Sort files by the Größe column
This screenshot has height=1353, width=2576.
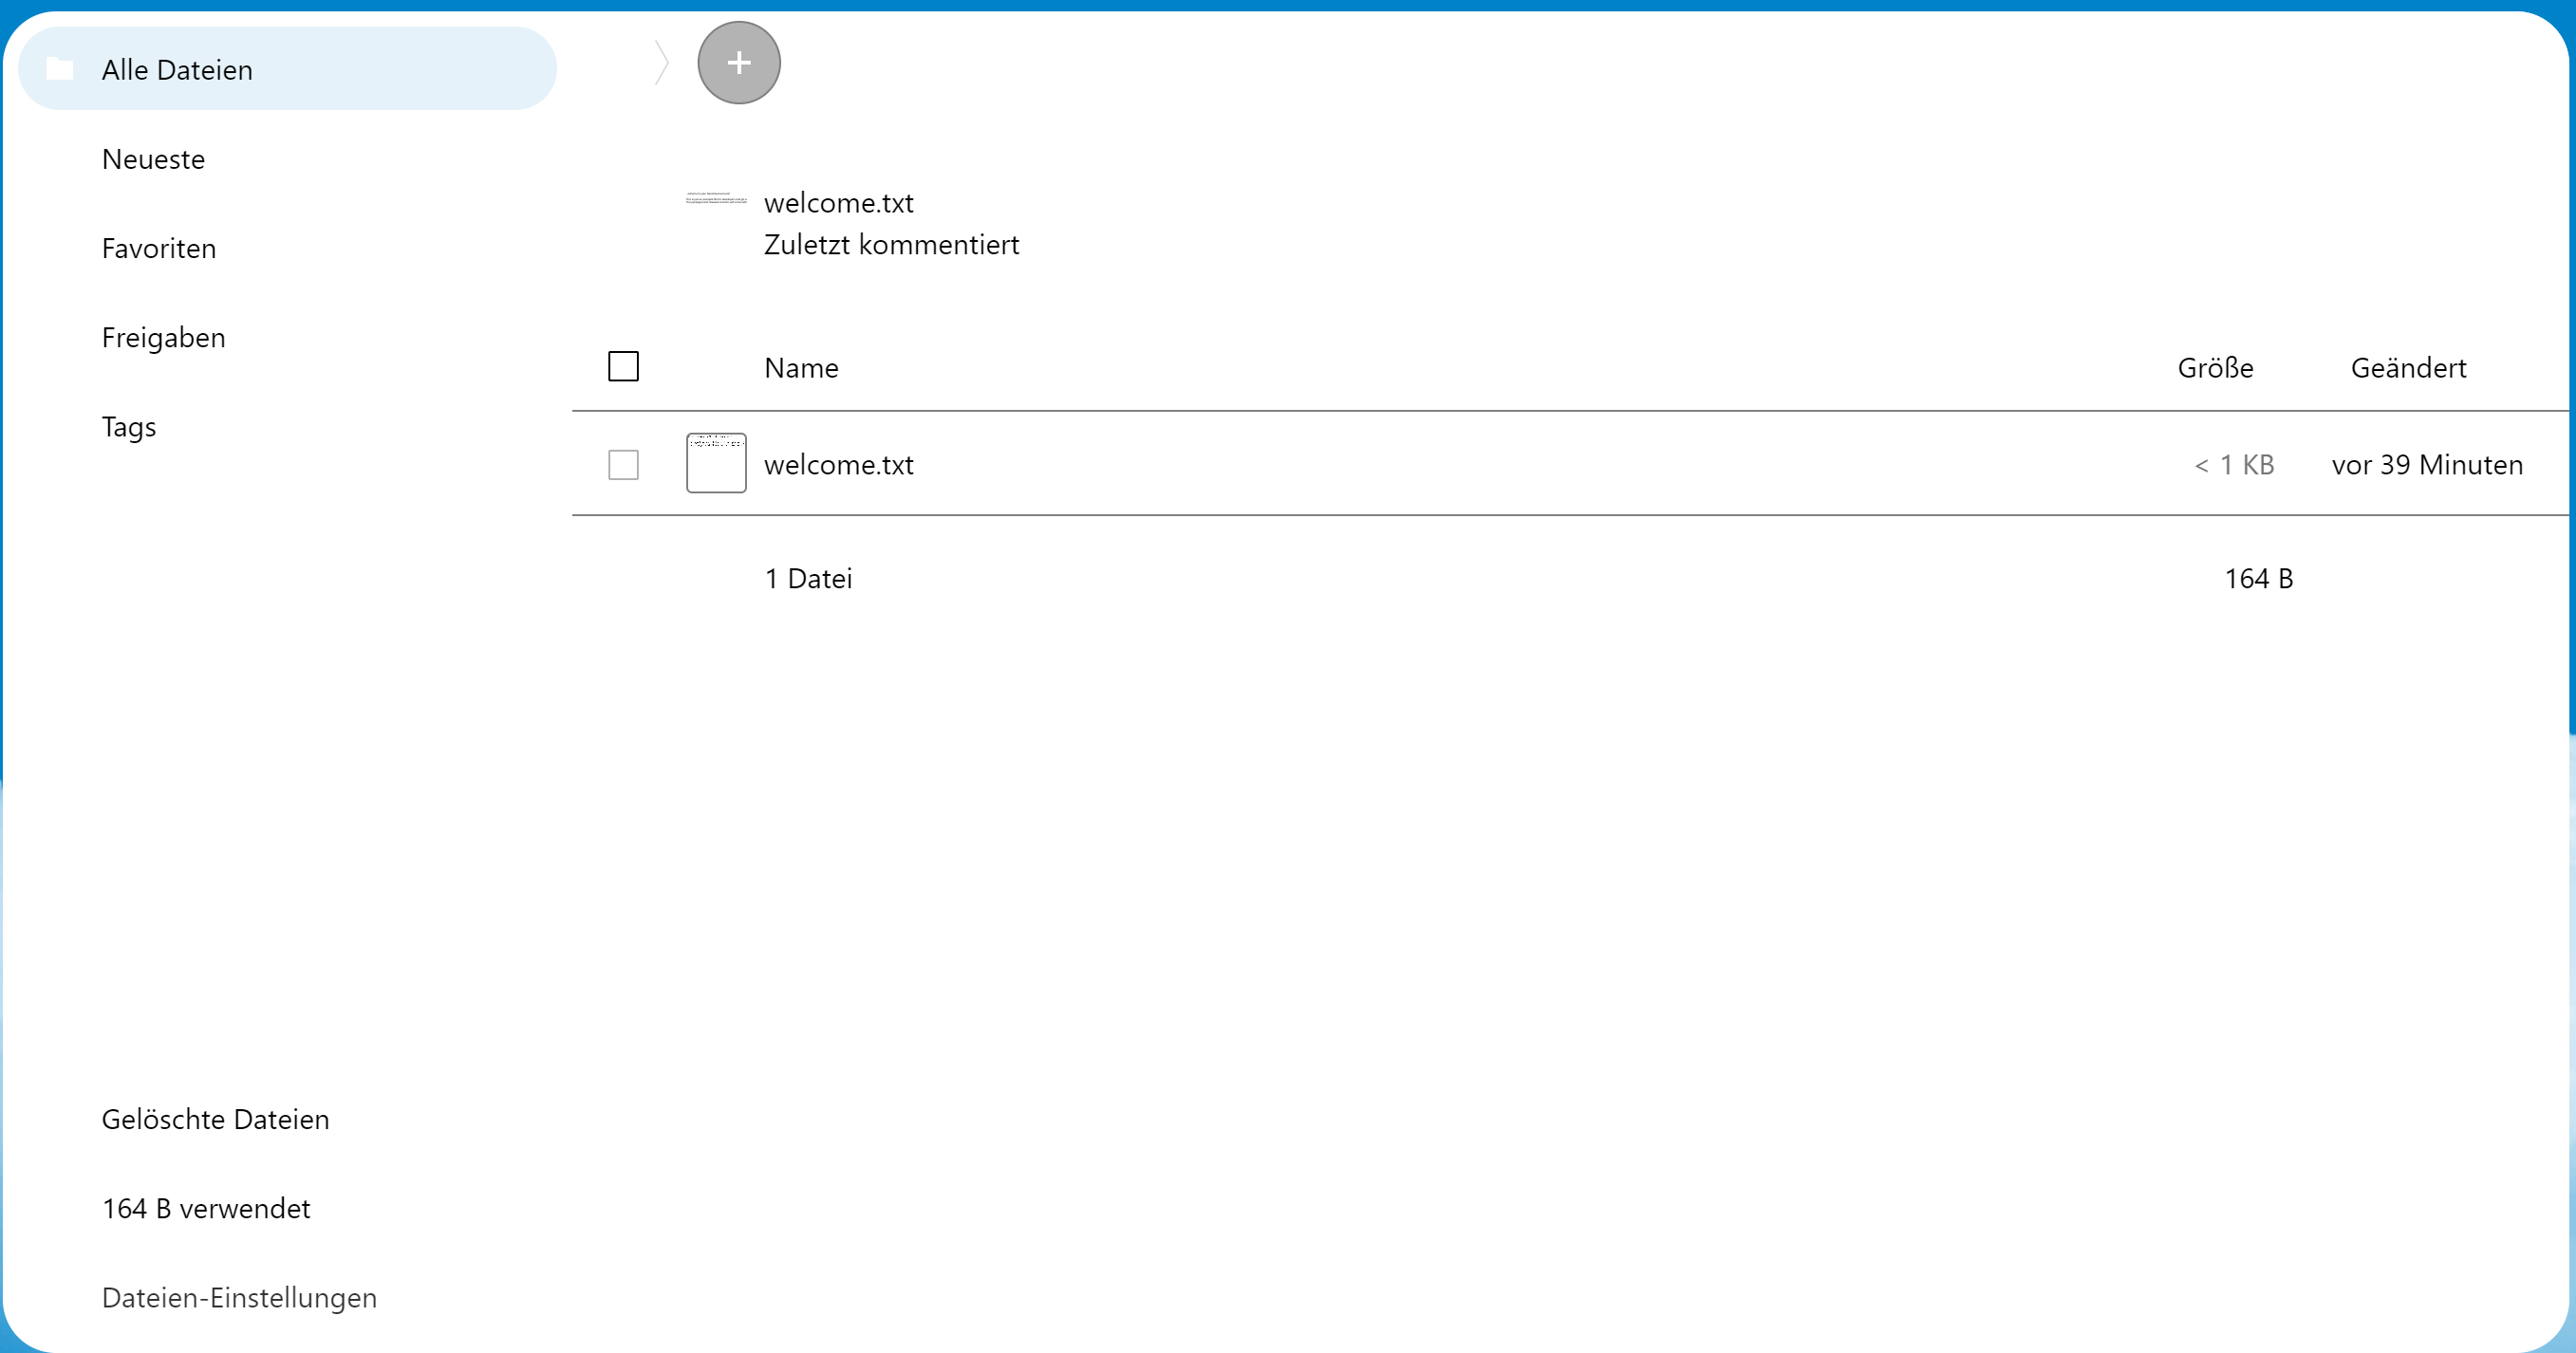pyautogui.click(x=2215, y=368)
